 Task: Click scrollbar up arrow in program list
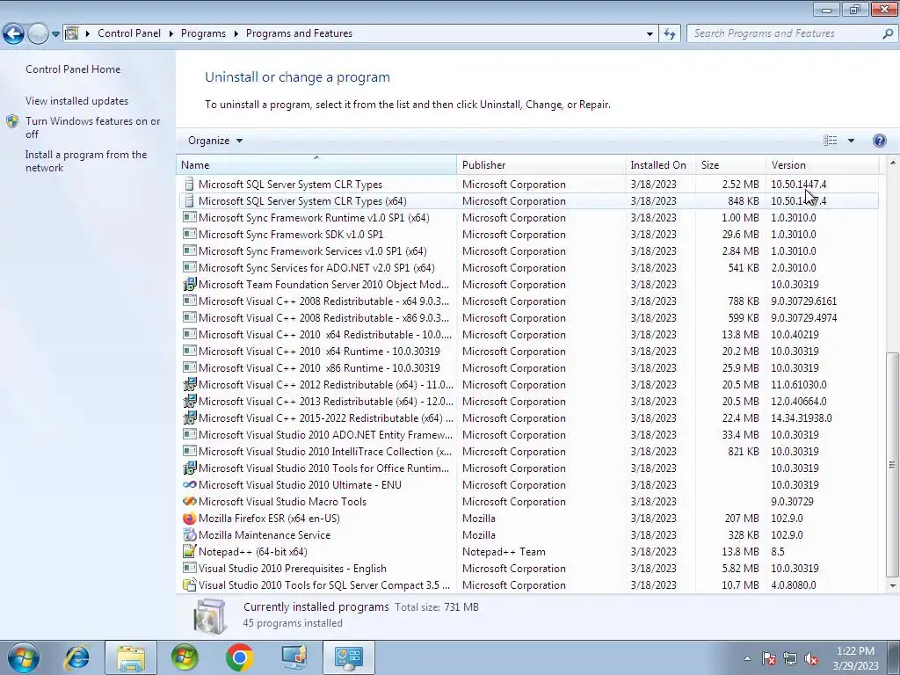(893, 164)
